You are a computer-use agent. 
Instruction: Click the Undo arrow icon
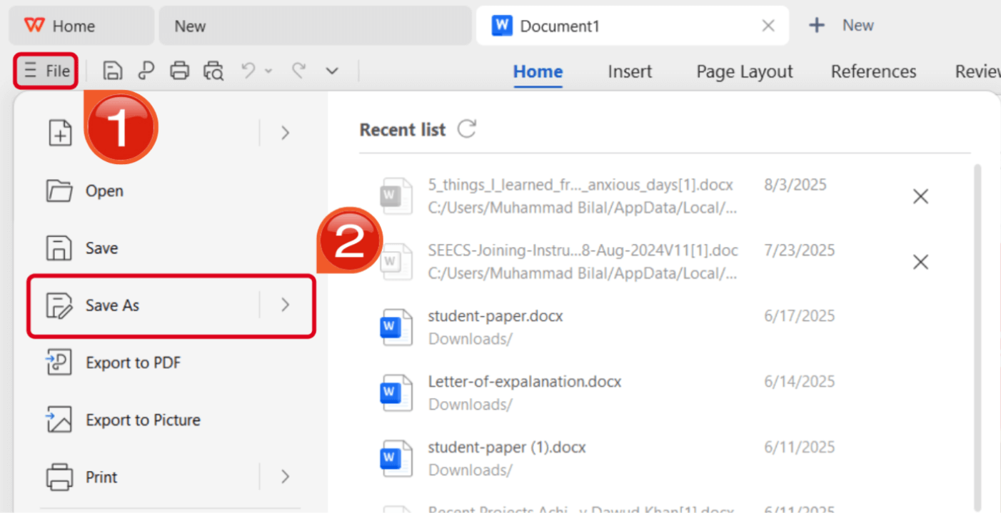click(x=248, y=70)
